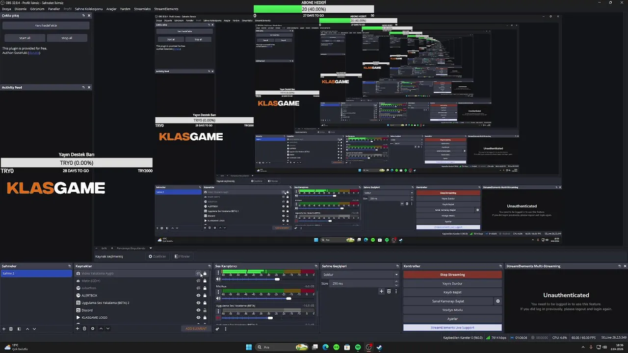Move the scene down in Sahneler
This screenshot has height=353, width=628.
coord(34,328)
